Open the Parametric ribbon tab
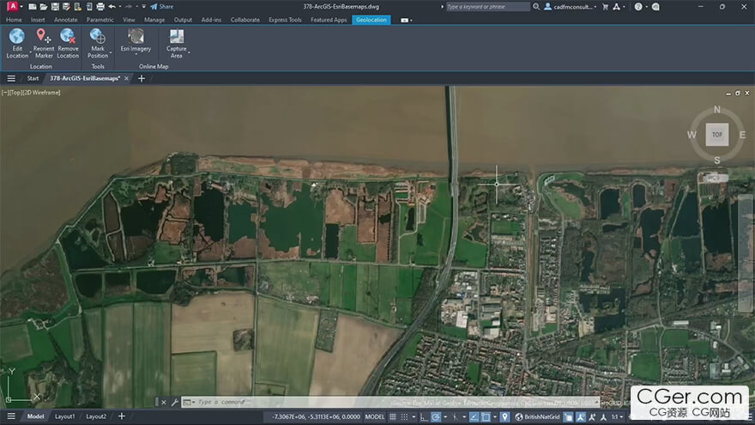The height and width of the screenshot is (425, 755). coord(100,20)
